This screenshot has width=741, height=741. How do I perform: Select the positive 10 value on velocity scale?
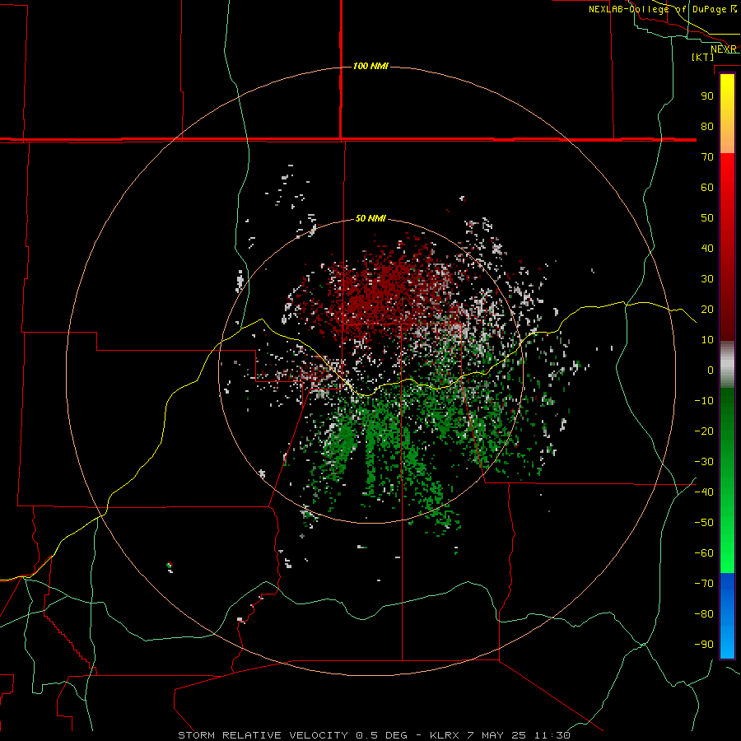[707, 340]
